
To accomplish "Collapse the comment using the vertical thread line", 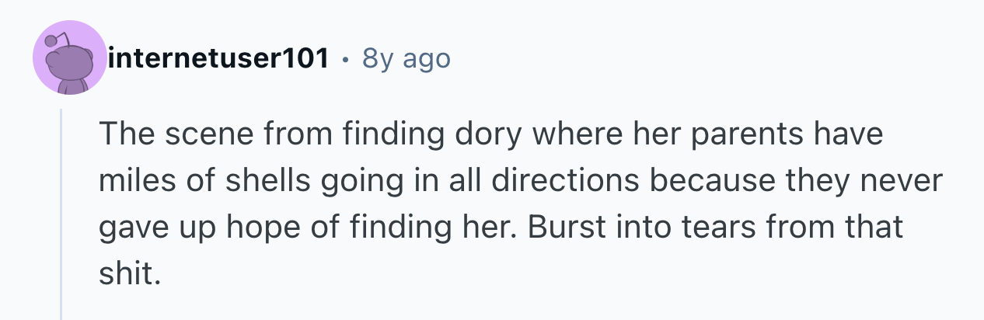I will [61, 214].
